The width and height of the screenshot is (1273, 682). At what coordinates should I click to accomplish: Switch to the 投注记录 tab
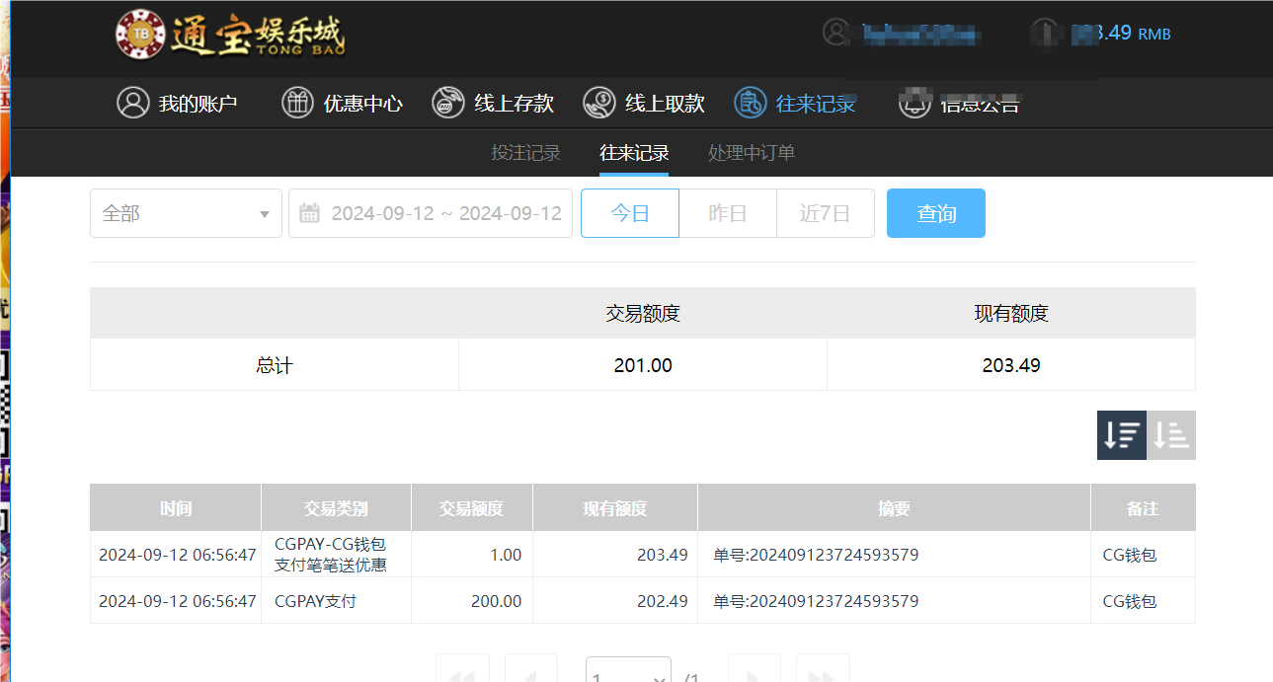(x=525, y=153)
